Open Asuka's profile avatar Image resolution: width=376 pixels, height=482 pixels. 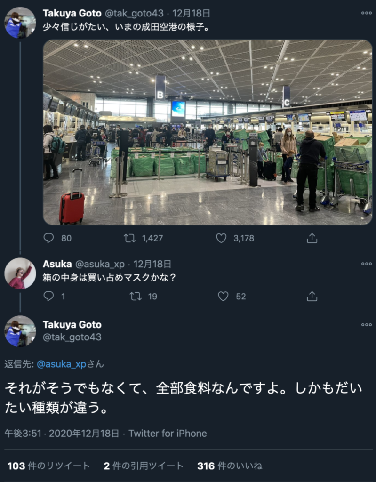point(20,273)
